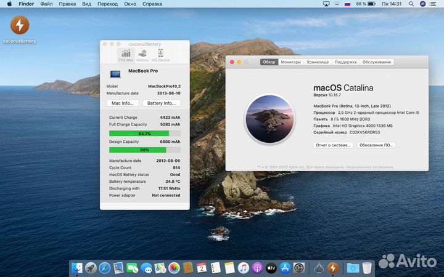Open Spotlight search magnifier
This screenshot has height=277, width=444.
point(411,4)
